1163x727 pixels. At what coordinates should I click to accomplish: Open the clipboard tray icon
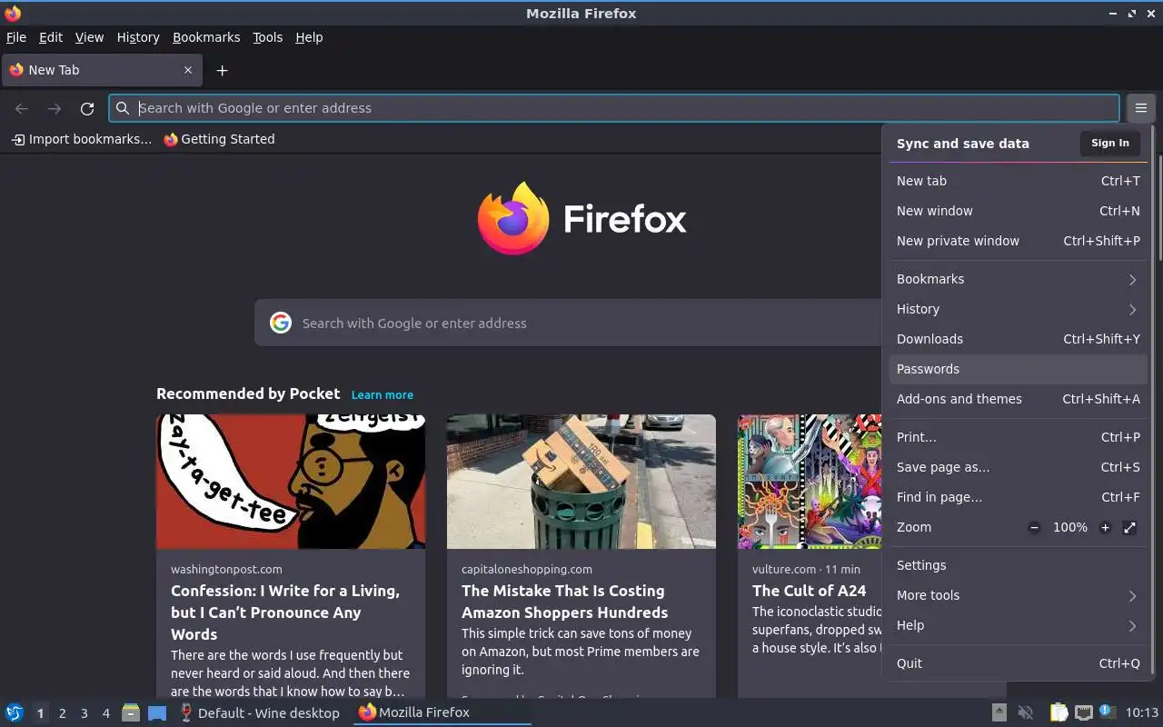(1059, 712)
